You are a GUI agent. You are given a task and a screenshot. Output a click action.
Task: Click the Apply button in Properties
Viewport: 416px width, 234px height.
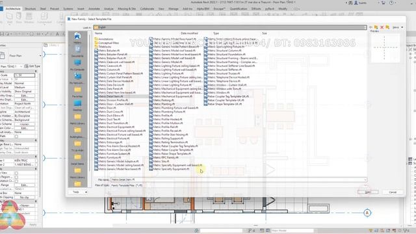[x=33, y=225]
